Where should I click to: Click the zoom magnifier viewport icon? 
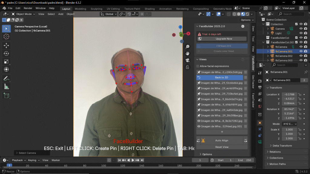tap(188, 47)
